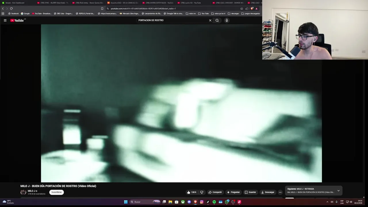
Task: Open File Explorer from the taskbar
Action: pos(170,202)
